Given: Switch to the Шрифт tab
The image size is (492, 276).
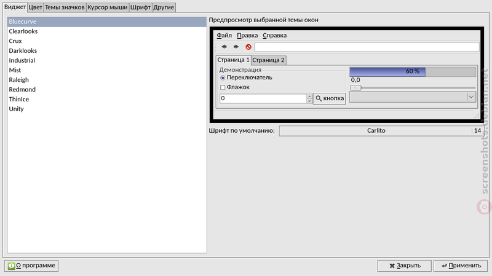Looking at the screenshot, I should click(140, 7).
